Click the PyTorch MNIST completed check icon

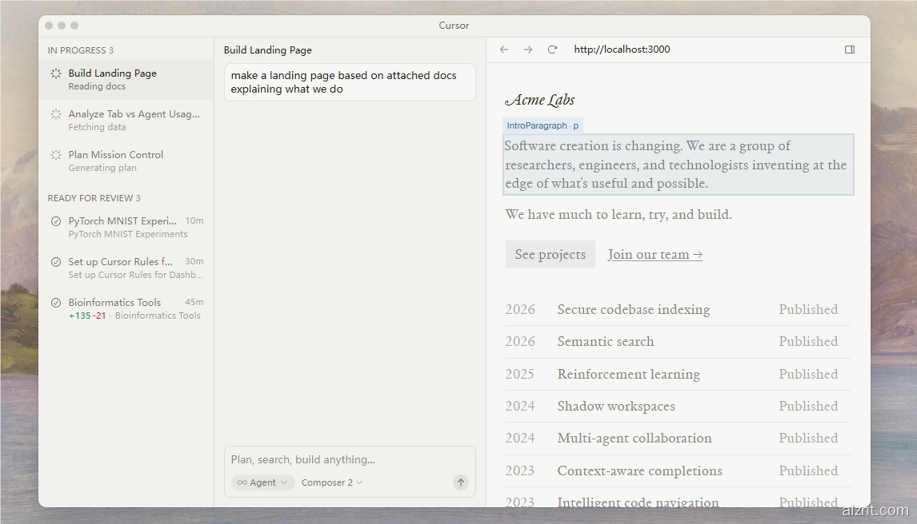56,221
